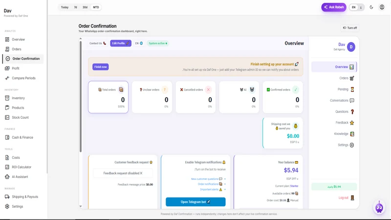Open Conversations in the right panel

point(342,101)
